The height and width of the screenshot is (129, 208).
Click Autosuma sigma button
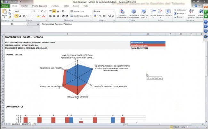point(180,10)
